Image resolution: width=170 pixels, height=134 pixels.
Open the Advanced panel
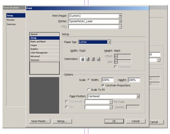tap(45, 56)
